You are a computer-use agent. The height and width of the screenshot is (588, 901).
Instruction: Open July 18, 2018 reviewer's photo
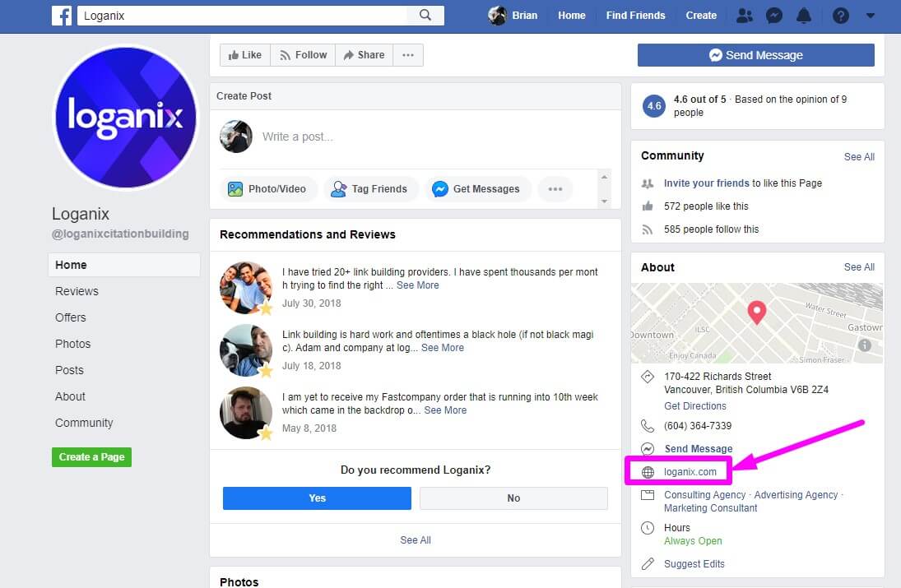click(246, 350)
